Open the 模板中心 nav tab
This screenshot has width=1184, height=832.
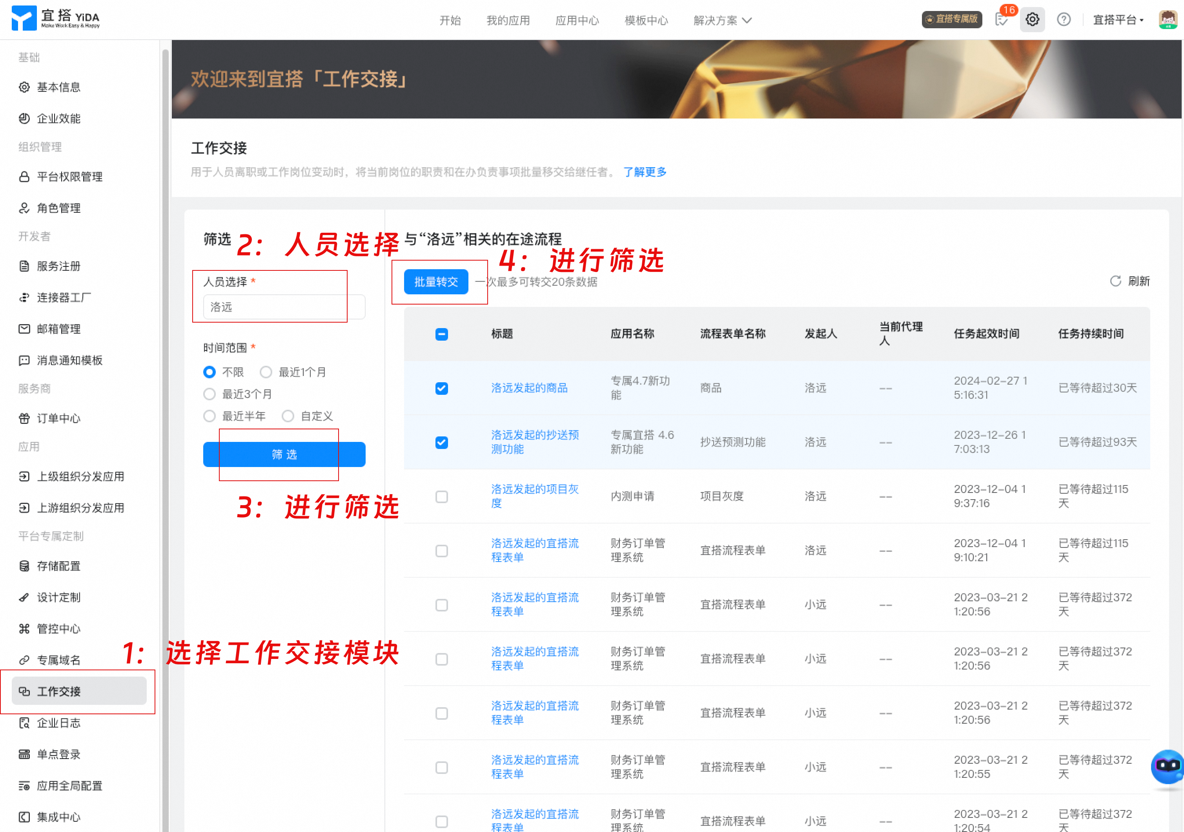tap(646, 20)
